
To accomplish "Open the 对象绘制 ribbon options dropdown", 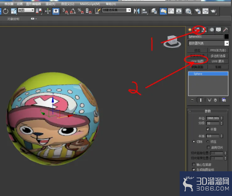I will click(33, 18).
